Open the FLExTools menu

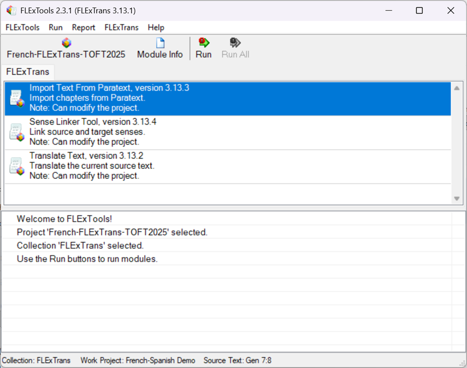coord(23,27)
